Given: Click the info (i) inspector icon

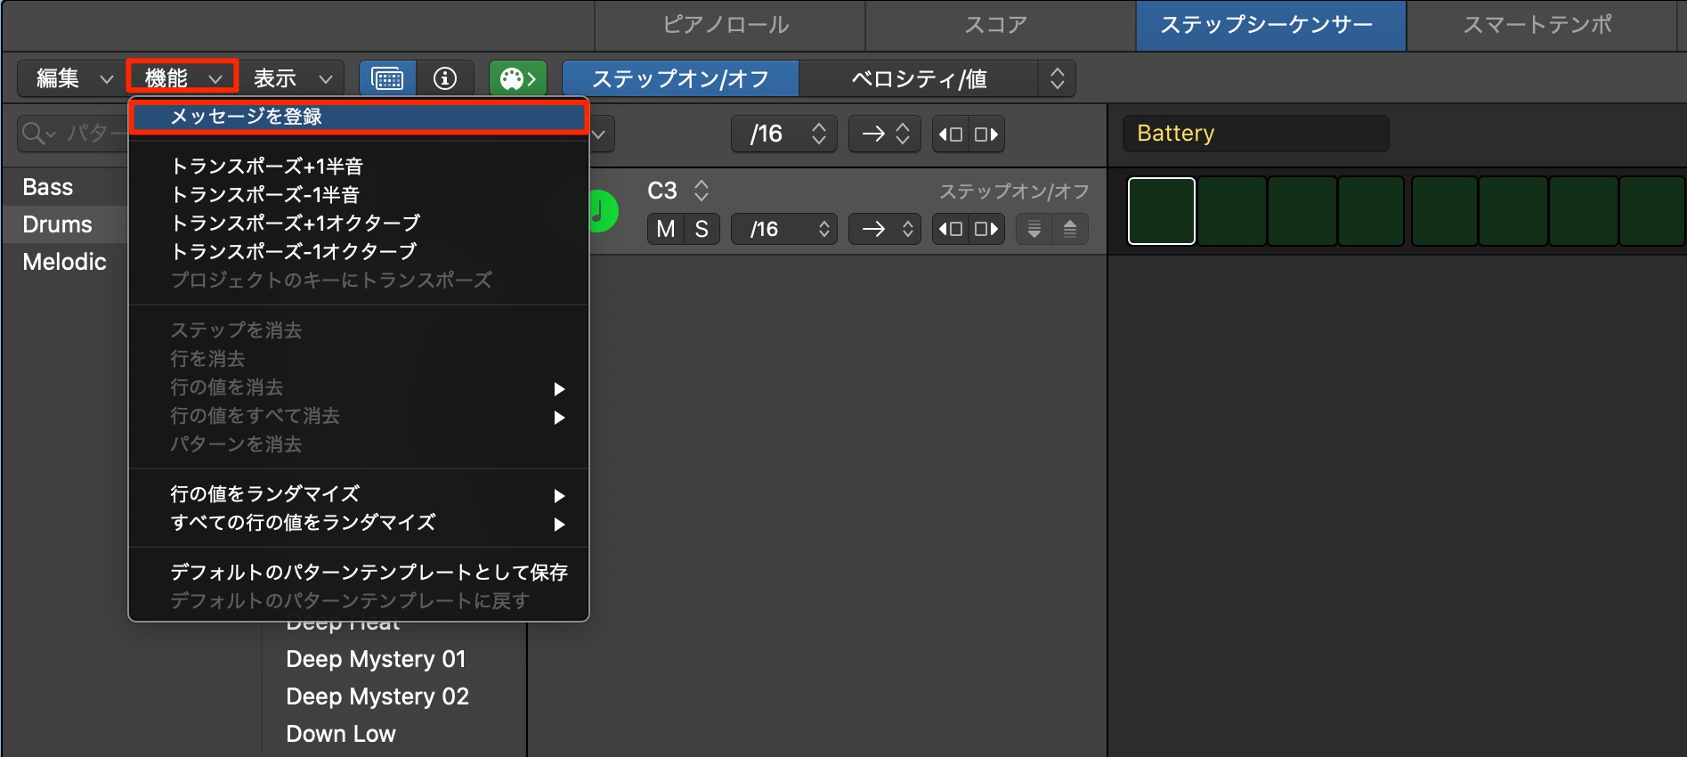Looking at the screenshot, I should 445,78.
